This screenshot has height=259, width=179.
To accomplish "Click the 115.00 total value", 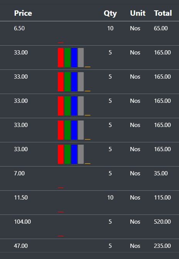I will [x=162, y=198].
